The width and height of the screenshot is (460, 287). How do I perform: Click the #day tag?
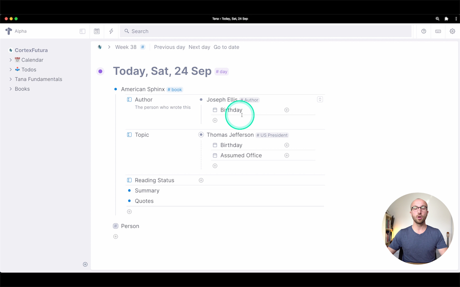pos(221,71)
